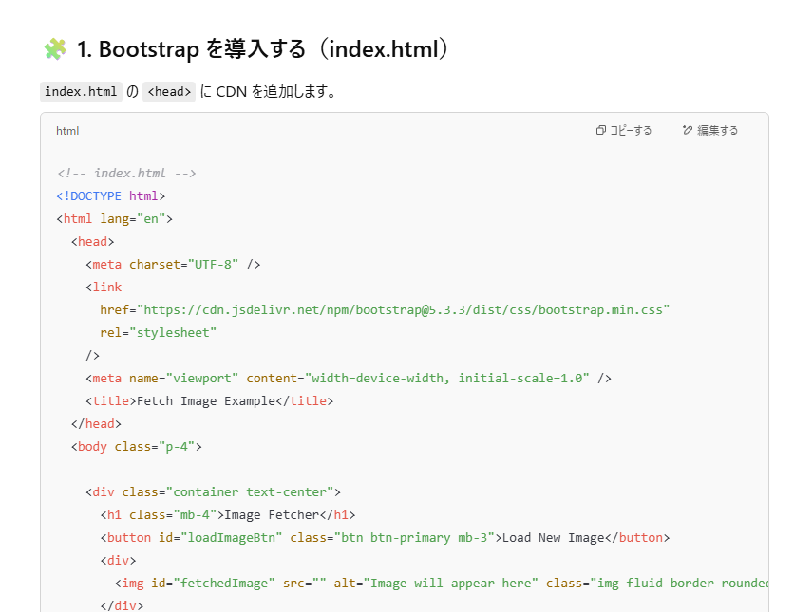Click the copy icon in code block header
The height and width of the screenshot is (612, 794).
coord(600,131)
